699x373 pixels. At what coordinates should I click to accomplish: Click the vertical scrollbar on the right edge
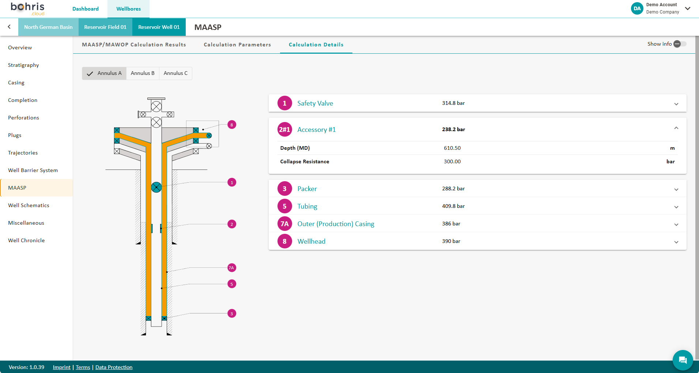coord(697,197)
